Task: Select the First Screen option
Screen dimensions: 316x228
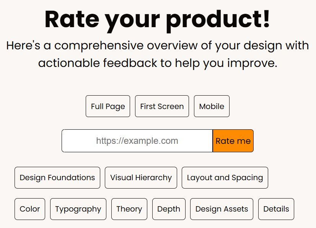Action: coord(162,106)
